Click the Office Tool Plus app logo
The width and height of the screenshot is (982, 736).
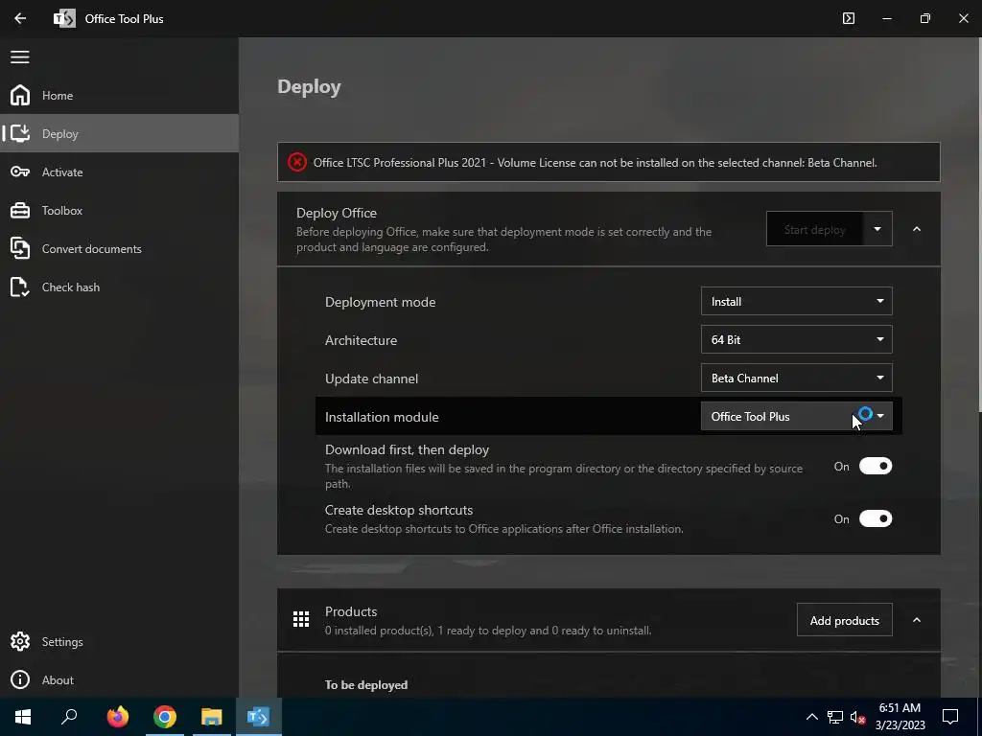64,18
